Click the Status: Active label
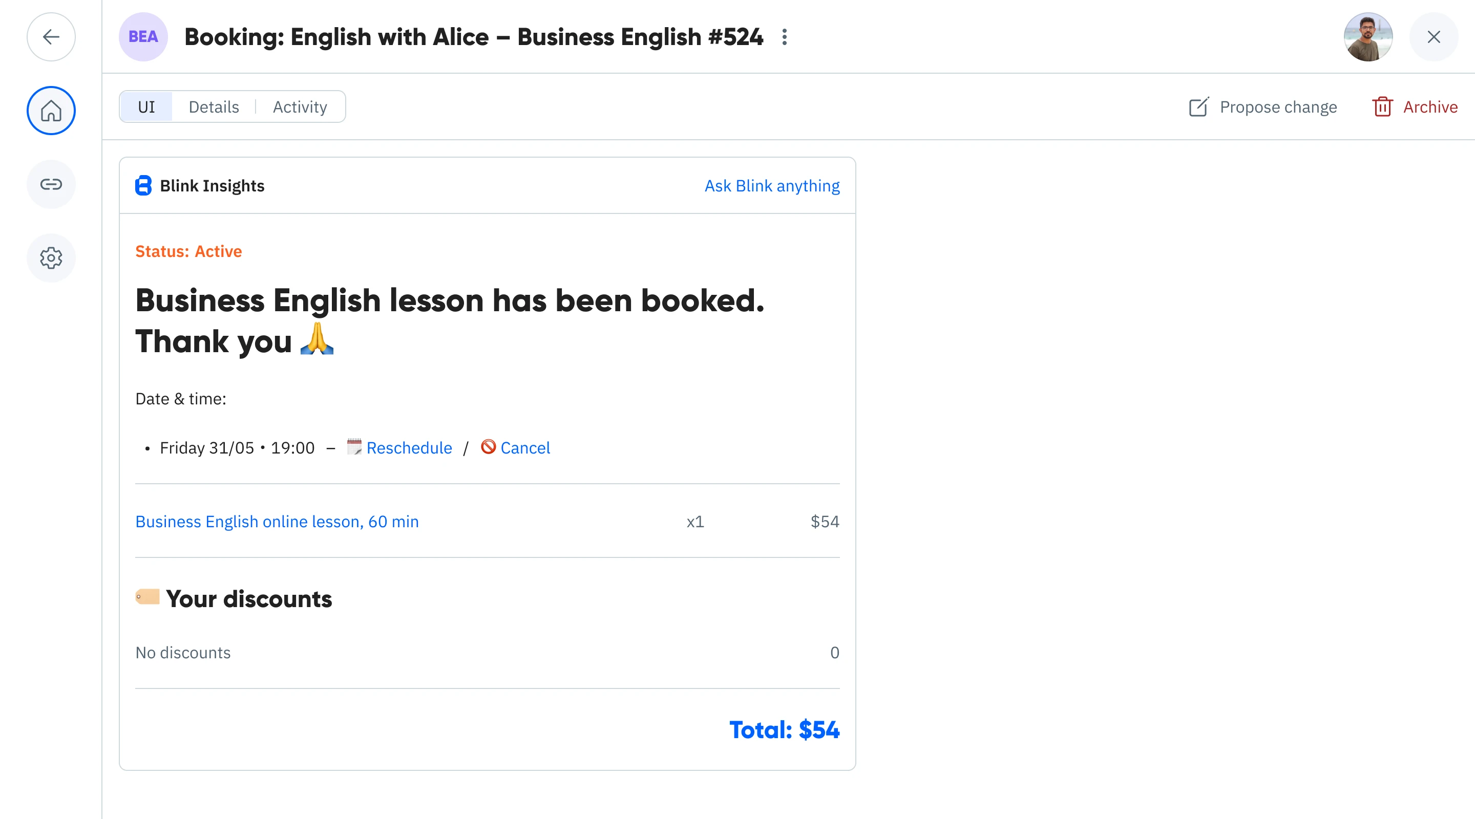 [188, 251]
